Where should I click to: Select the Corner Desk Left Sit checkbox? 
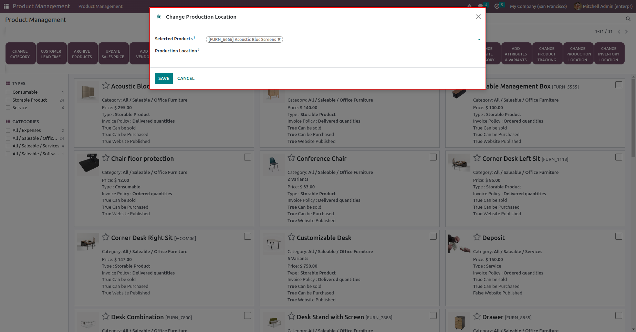(619, 157)
